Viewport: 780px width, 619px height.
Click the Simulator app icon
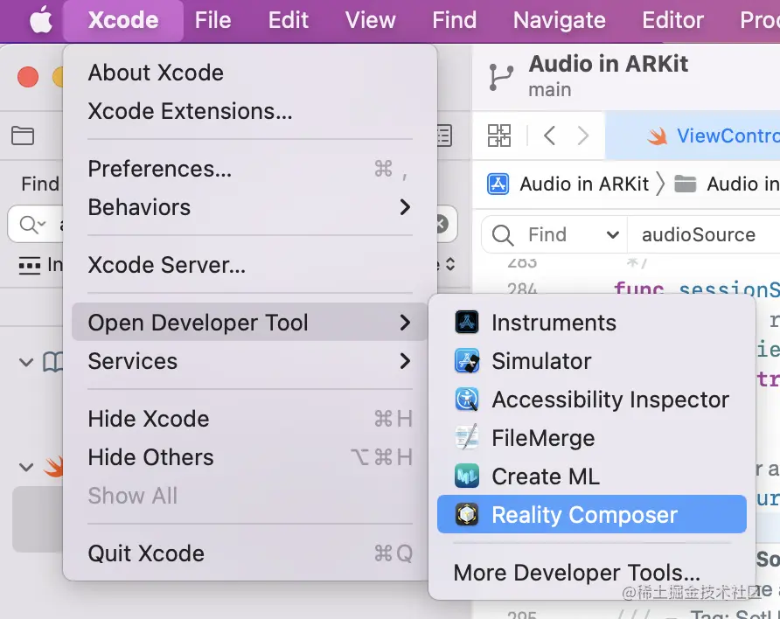467,361
